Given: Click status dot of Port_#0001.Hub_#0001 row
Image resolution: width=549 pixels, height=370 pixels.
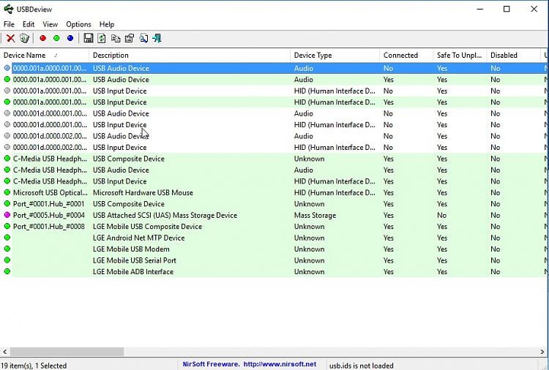Looking at the screenshot, I should point(7,203).
